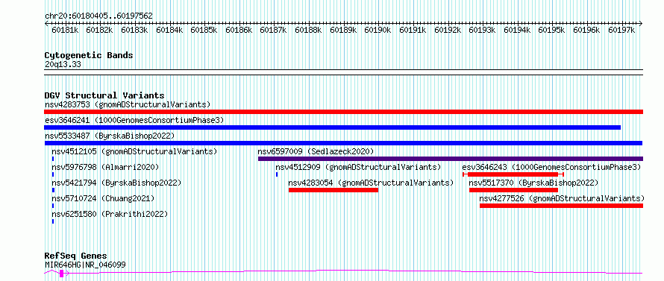Click the small blue nsv4512909 marker
Screen dimensions: 664x281
277,174
